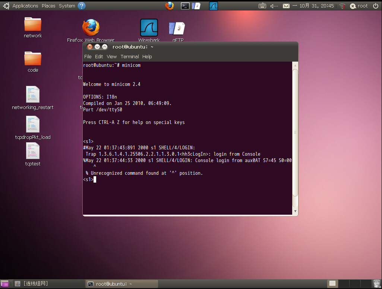
Task: Click the volume speaker icon
Action: click(x=274, y=6)
